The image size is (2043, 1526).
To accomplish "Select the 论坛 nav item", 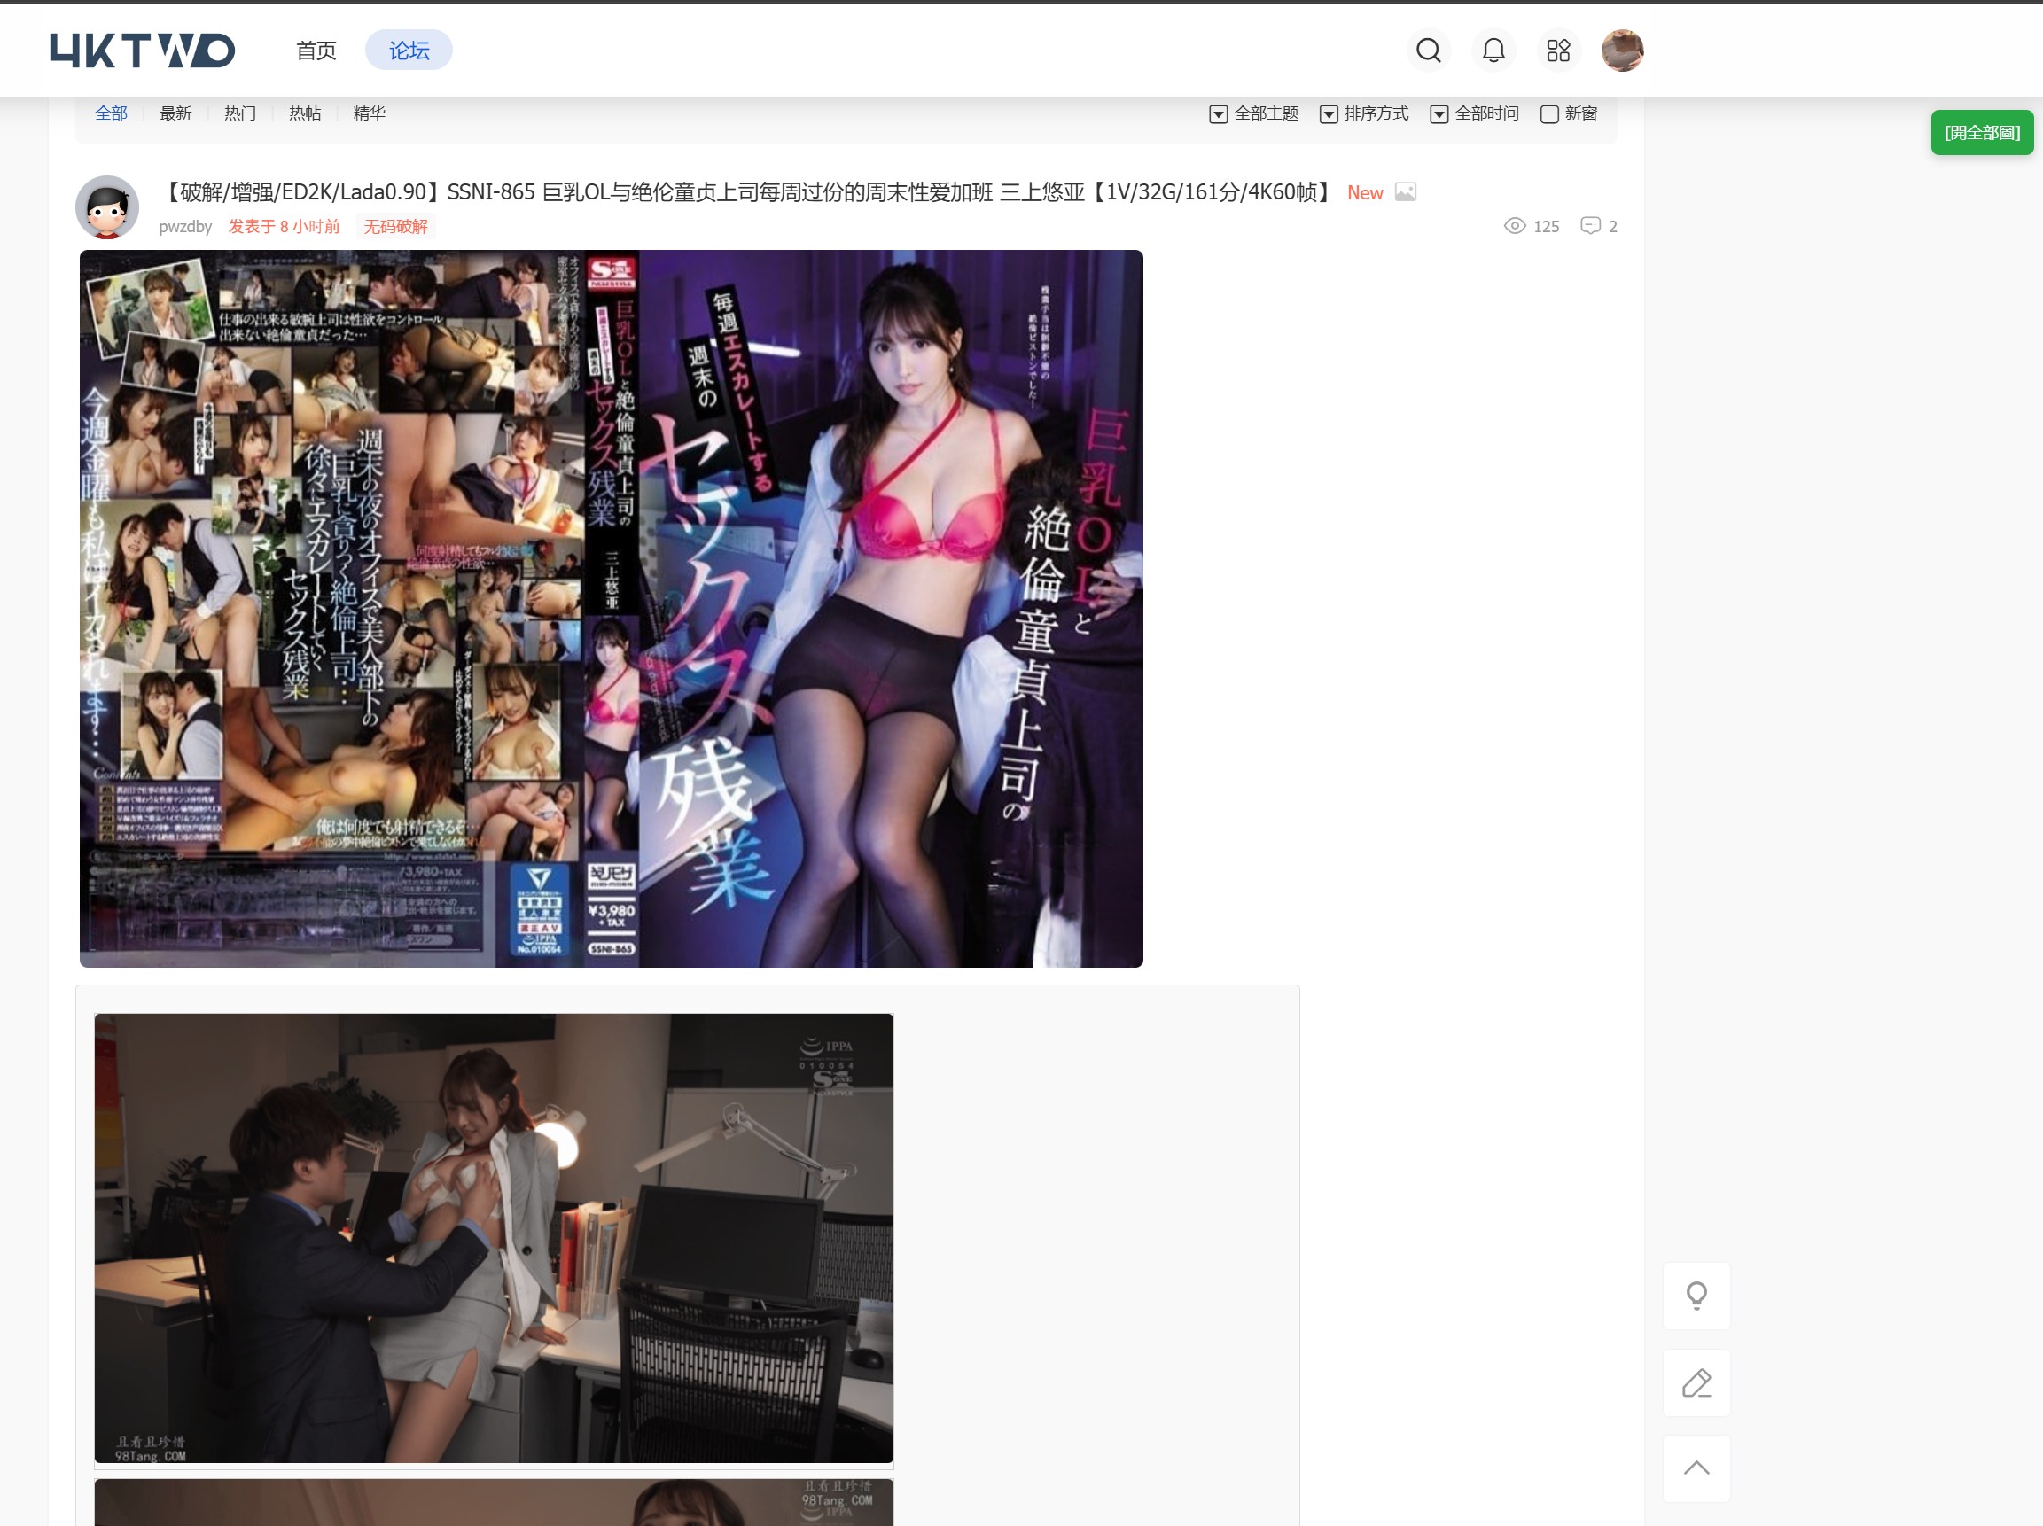I will click(x=409, y=51).
